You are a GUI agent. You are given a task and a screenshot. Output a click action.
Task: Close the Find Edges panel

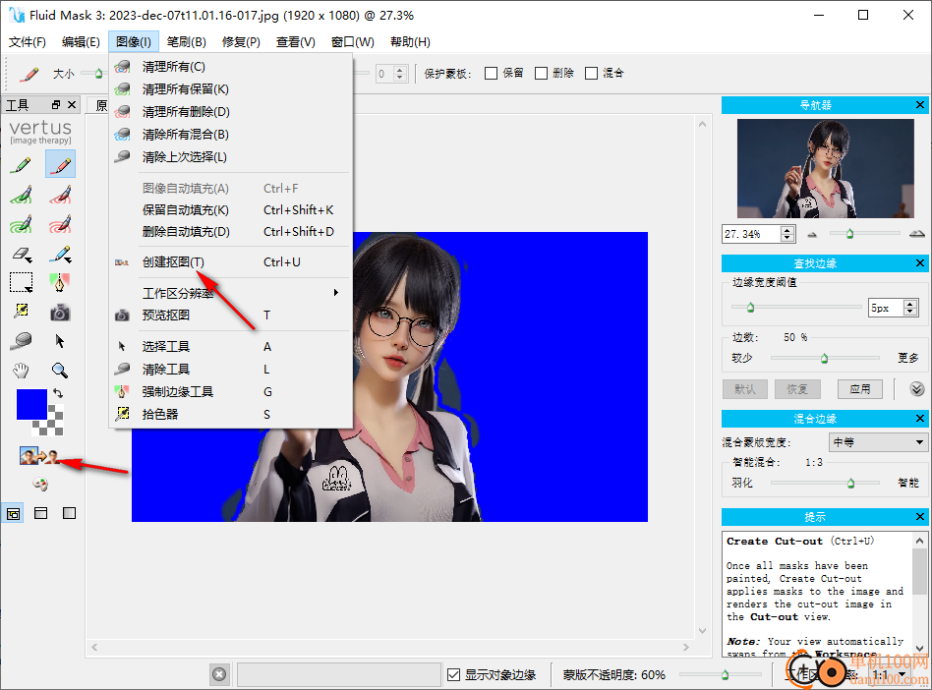pos(920,262)
